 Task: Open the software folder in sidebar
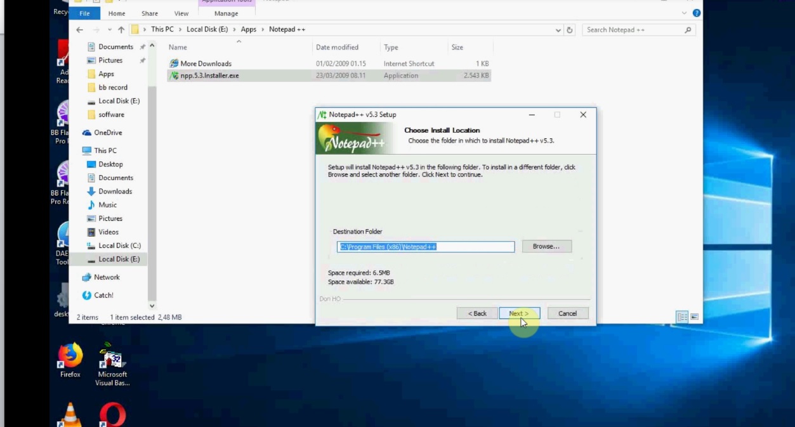coord(111,115)
